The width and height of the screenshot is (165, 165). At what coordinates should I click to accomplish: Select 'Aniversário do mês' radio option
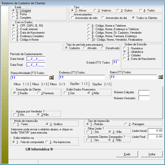pyautogui.click(x=73, y=18)
